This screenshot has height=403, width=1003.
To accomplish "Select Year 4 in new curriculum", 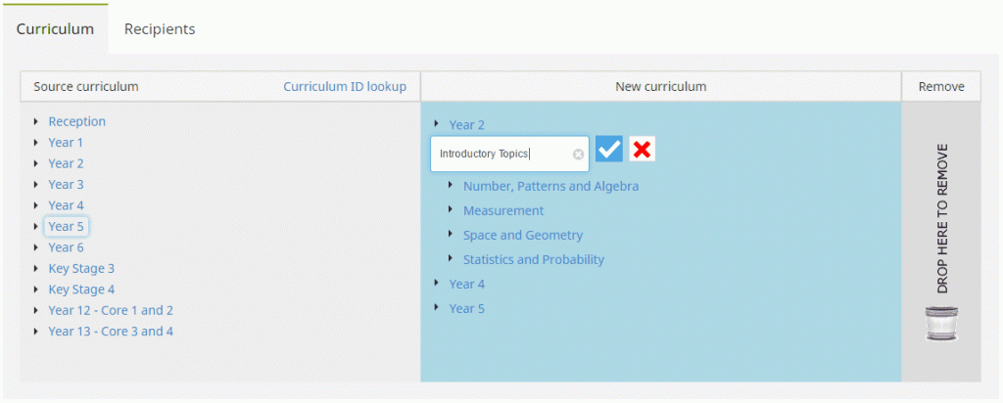I will tap(466, 284).
